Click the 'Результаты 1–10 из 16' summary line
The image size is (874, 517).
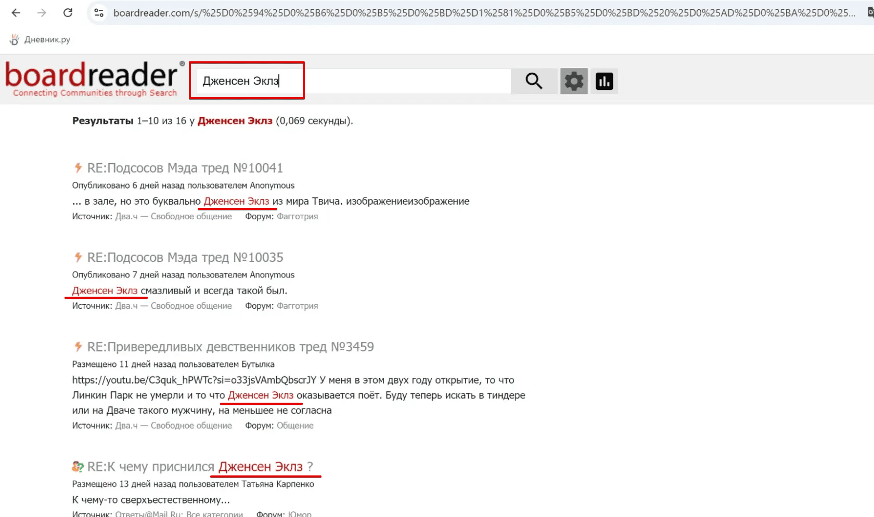212,121
